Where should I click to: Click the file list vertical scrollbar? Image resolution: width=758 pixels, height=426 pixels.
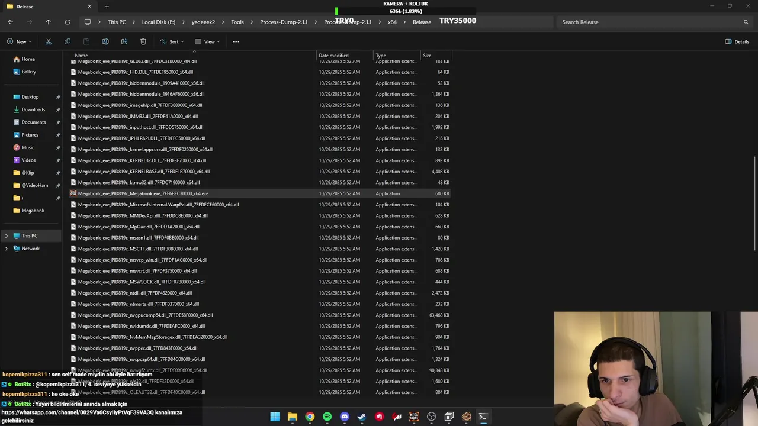[x=755, y=204]
